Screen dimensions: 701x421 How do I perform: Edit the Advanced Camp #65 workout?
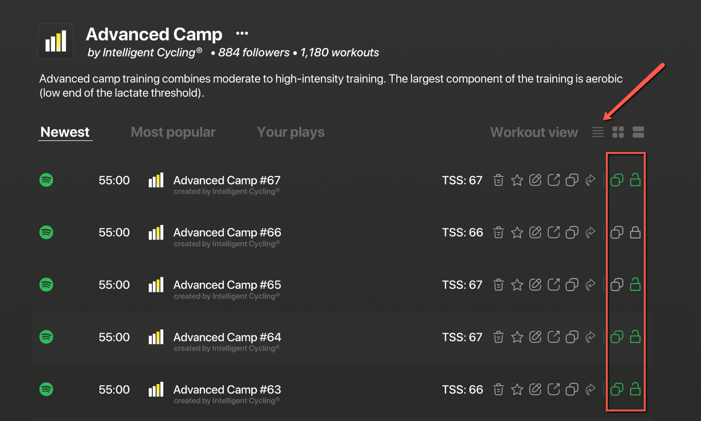[x=535, y=285]
